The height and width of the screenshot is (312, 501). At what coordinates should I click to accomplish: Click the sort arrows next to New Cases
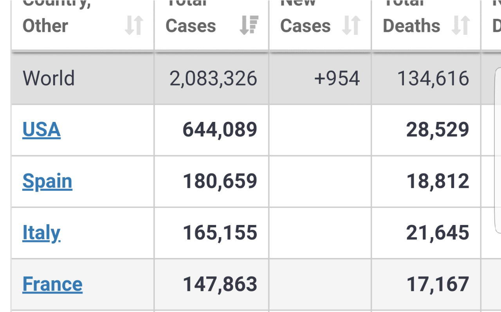click(351, 26)
